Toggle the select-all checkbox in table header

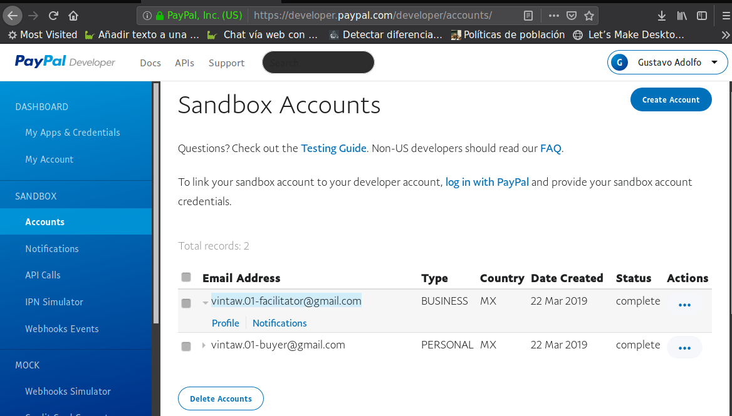click(186, 277)
